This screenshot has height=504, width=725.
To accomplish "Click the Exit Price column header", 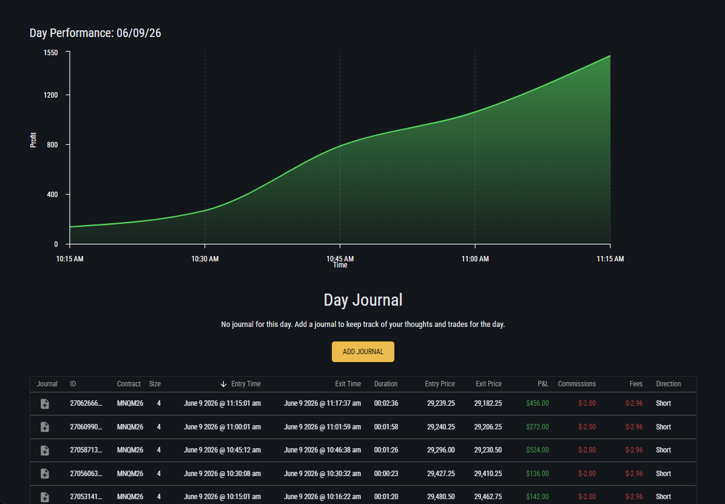I will (489, 384).
